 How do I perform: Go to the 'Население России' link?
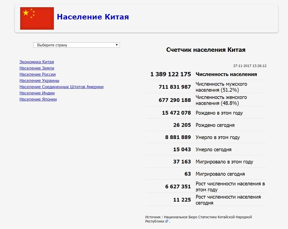coord(37,74)
